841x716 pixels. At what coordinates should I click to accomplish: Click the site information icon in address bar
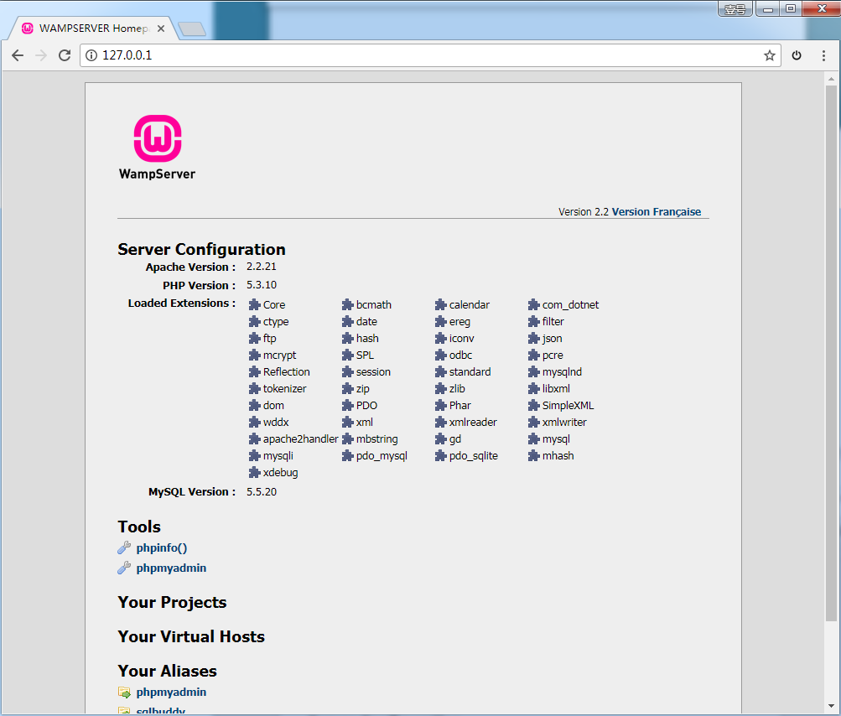(x=91, y=55)
